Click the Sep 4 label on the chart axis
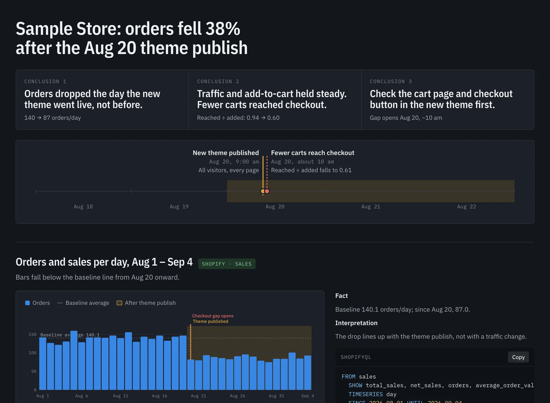Viewport: 550px width, 403px height. (308, 396)
